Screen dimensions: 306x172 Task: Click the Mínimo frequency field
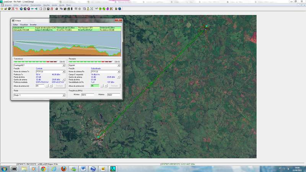[88, 95]
